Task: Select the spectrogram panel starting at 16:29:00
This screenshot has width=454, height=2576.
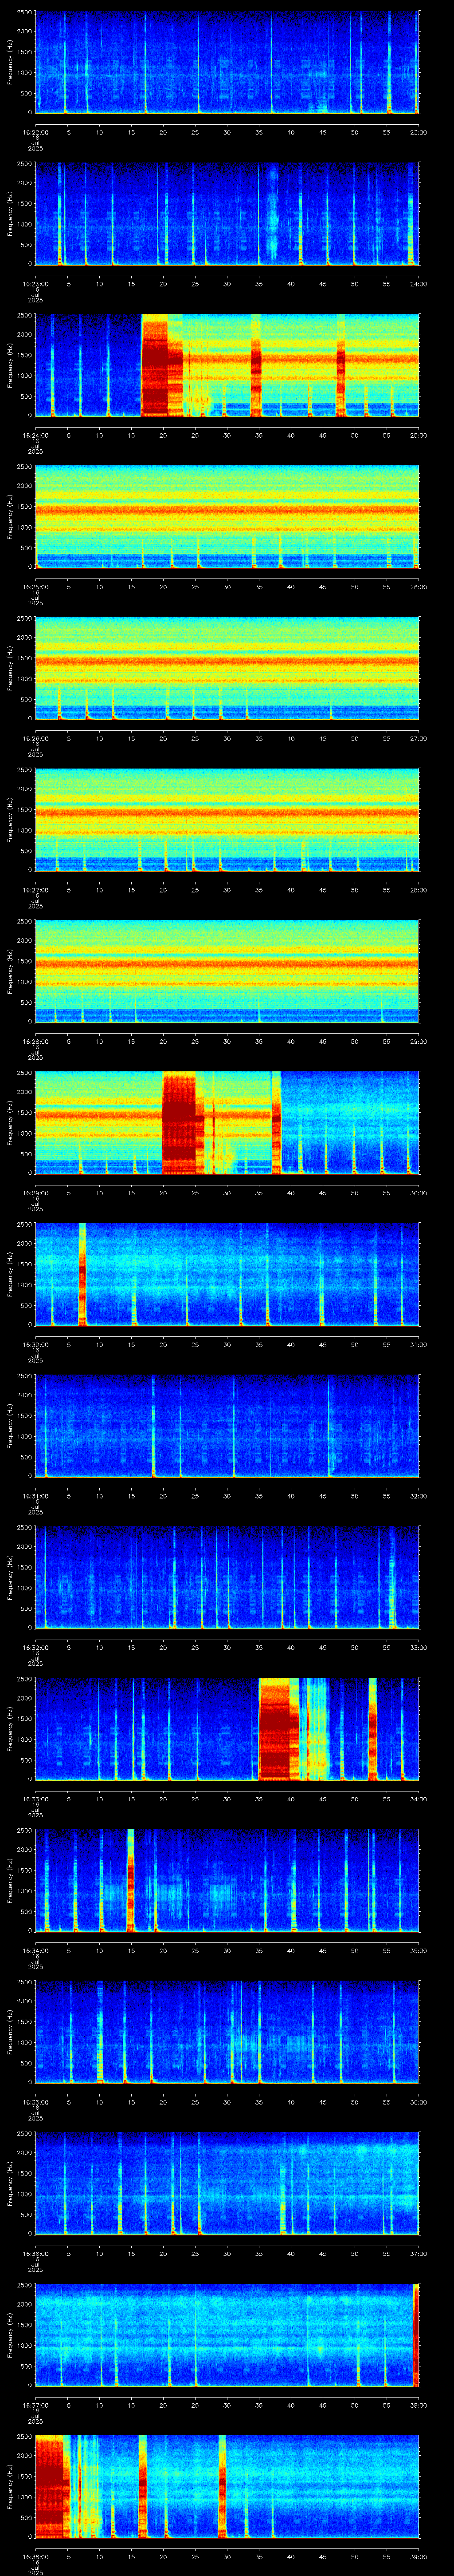Action: click(227, 1123)
